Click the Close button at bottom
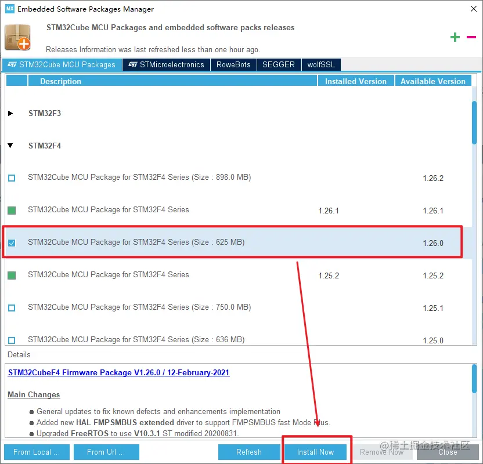Viewport: 483px width, 464px height. pos(448,452)
